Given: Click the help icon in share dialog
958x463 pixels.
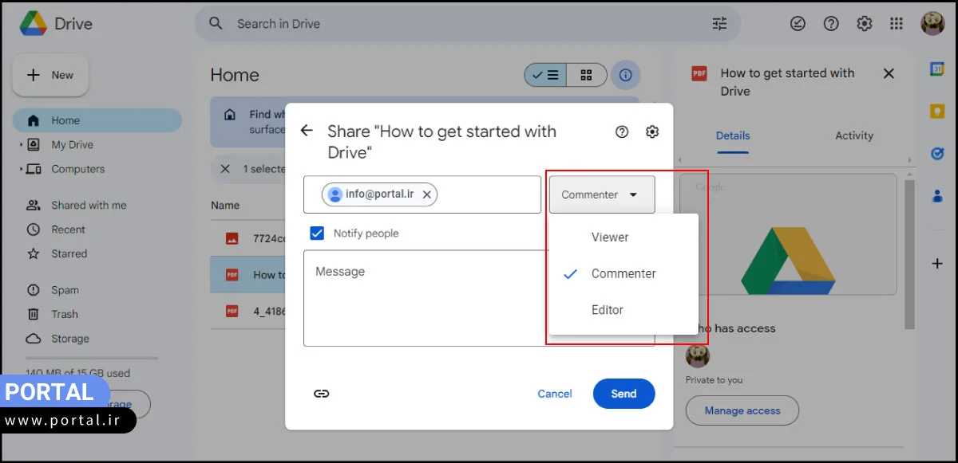Looking at the screenshot, I should pos(622,132).
